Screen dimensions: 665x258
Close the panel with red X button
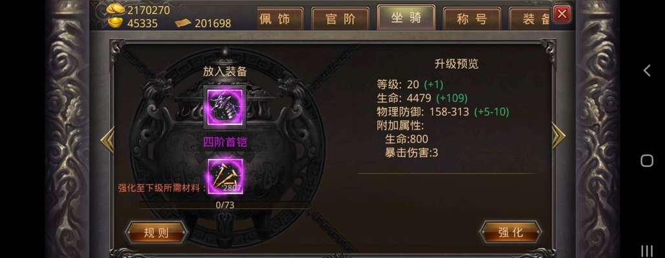click(562, 14)
